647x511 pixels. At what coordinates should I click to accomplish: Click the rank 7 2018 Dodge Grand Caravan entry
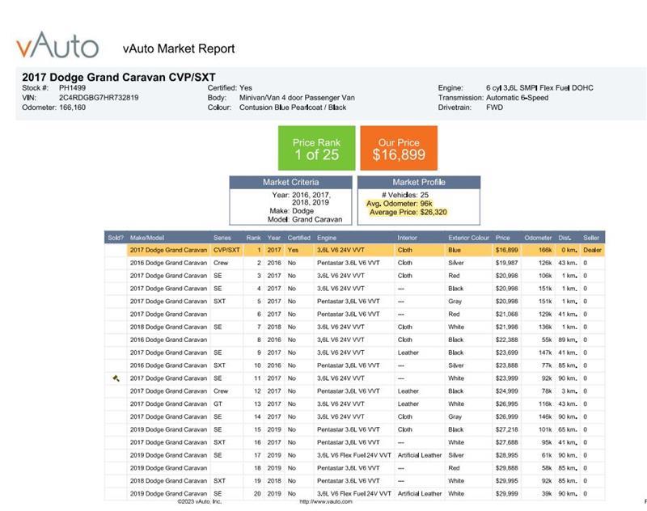168,327
